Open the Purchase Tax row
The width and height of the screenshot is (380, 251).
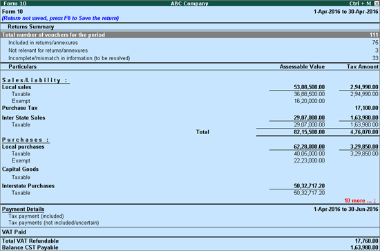190,108
